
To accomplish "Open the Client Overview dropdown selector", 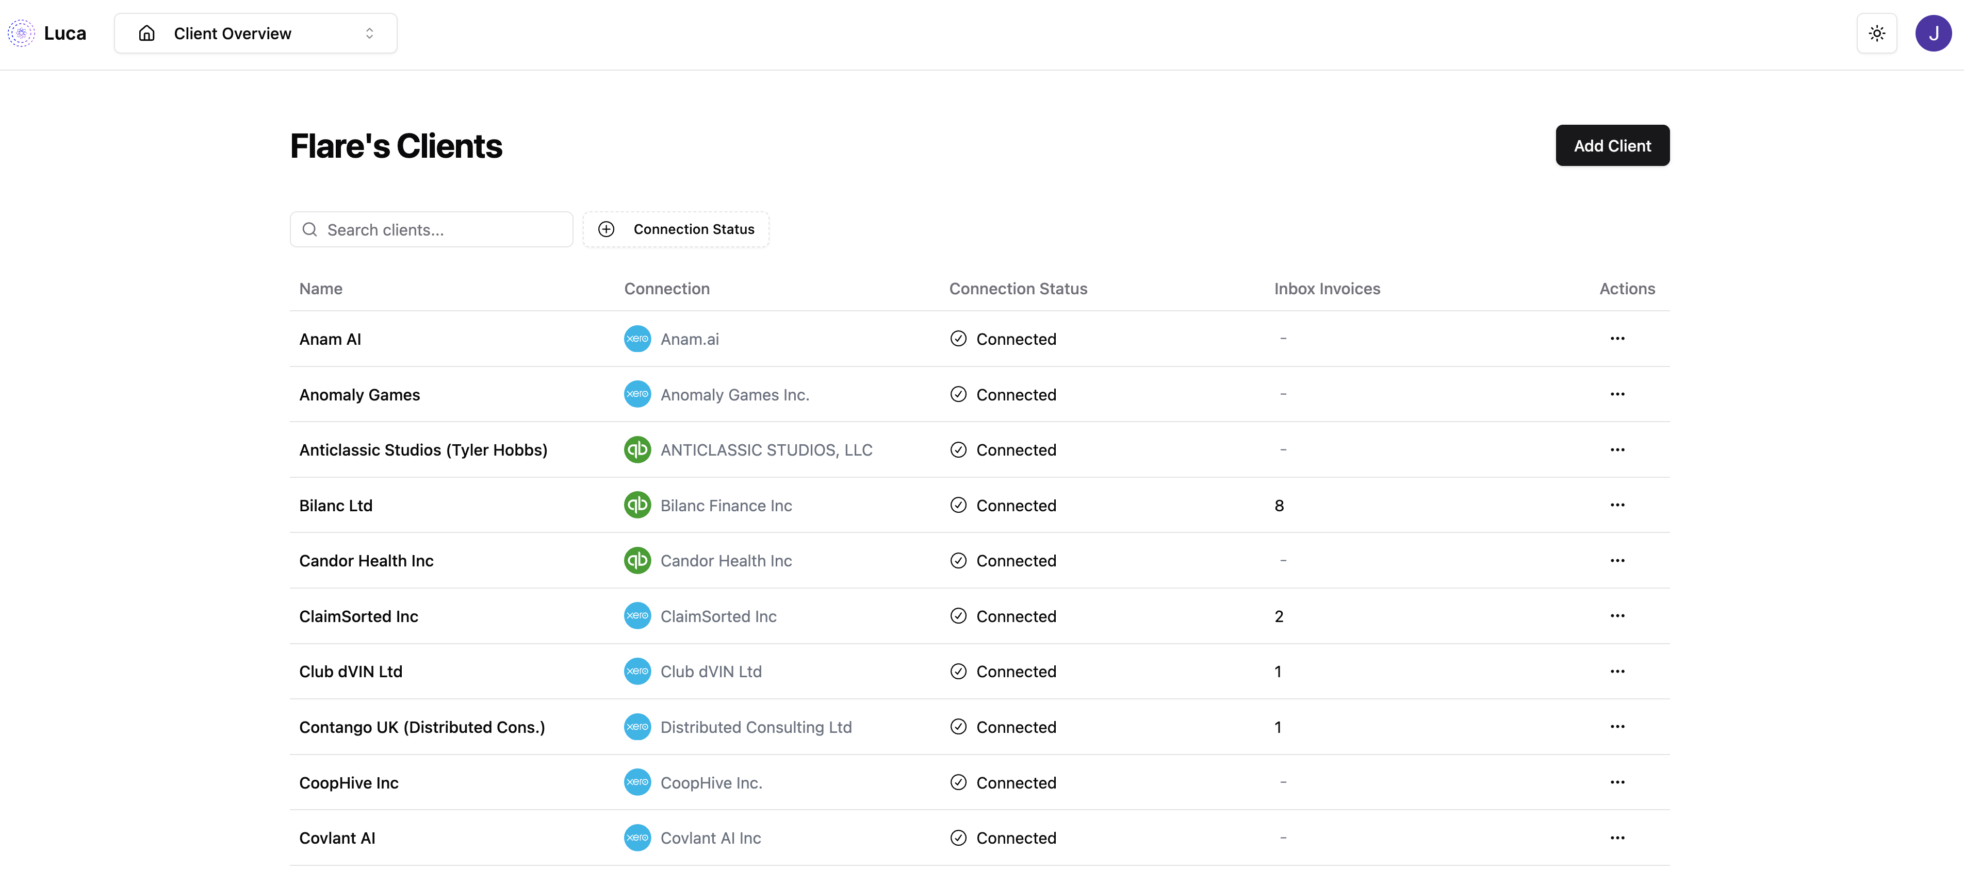I will (x=255, y=33).
